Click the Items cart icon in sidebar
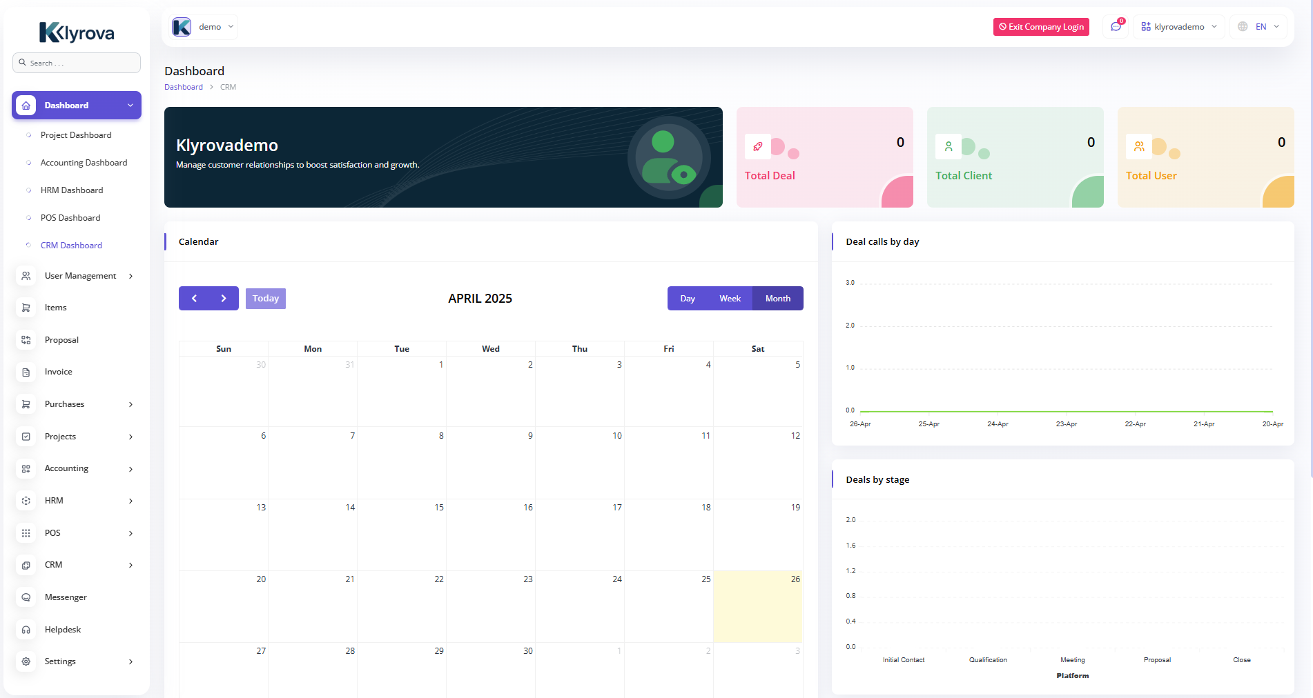This screenshot has height=698, width=1313. pos(26,308)
